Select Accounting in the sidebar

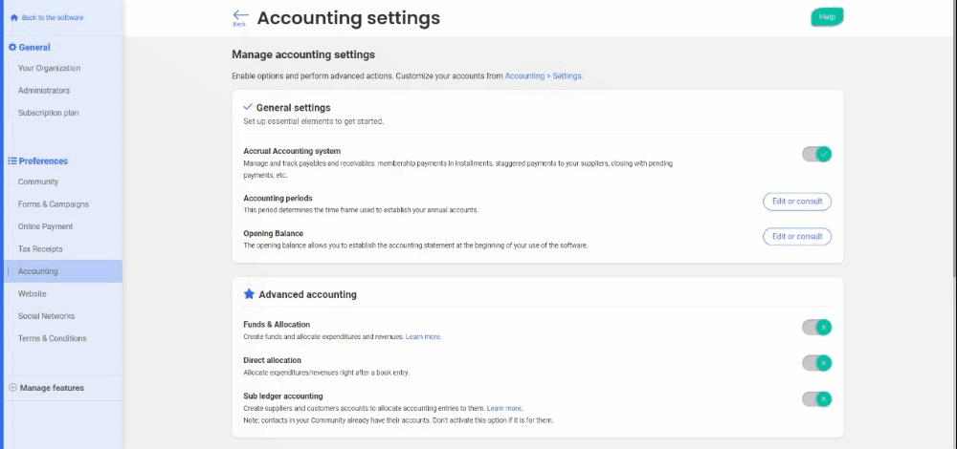62,271
